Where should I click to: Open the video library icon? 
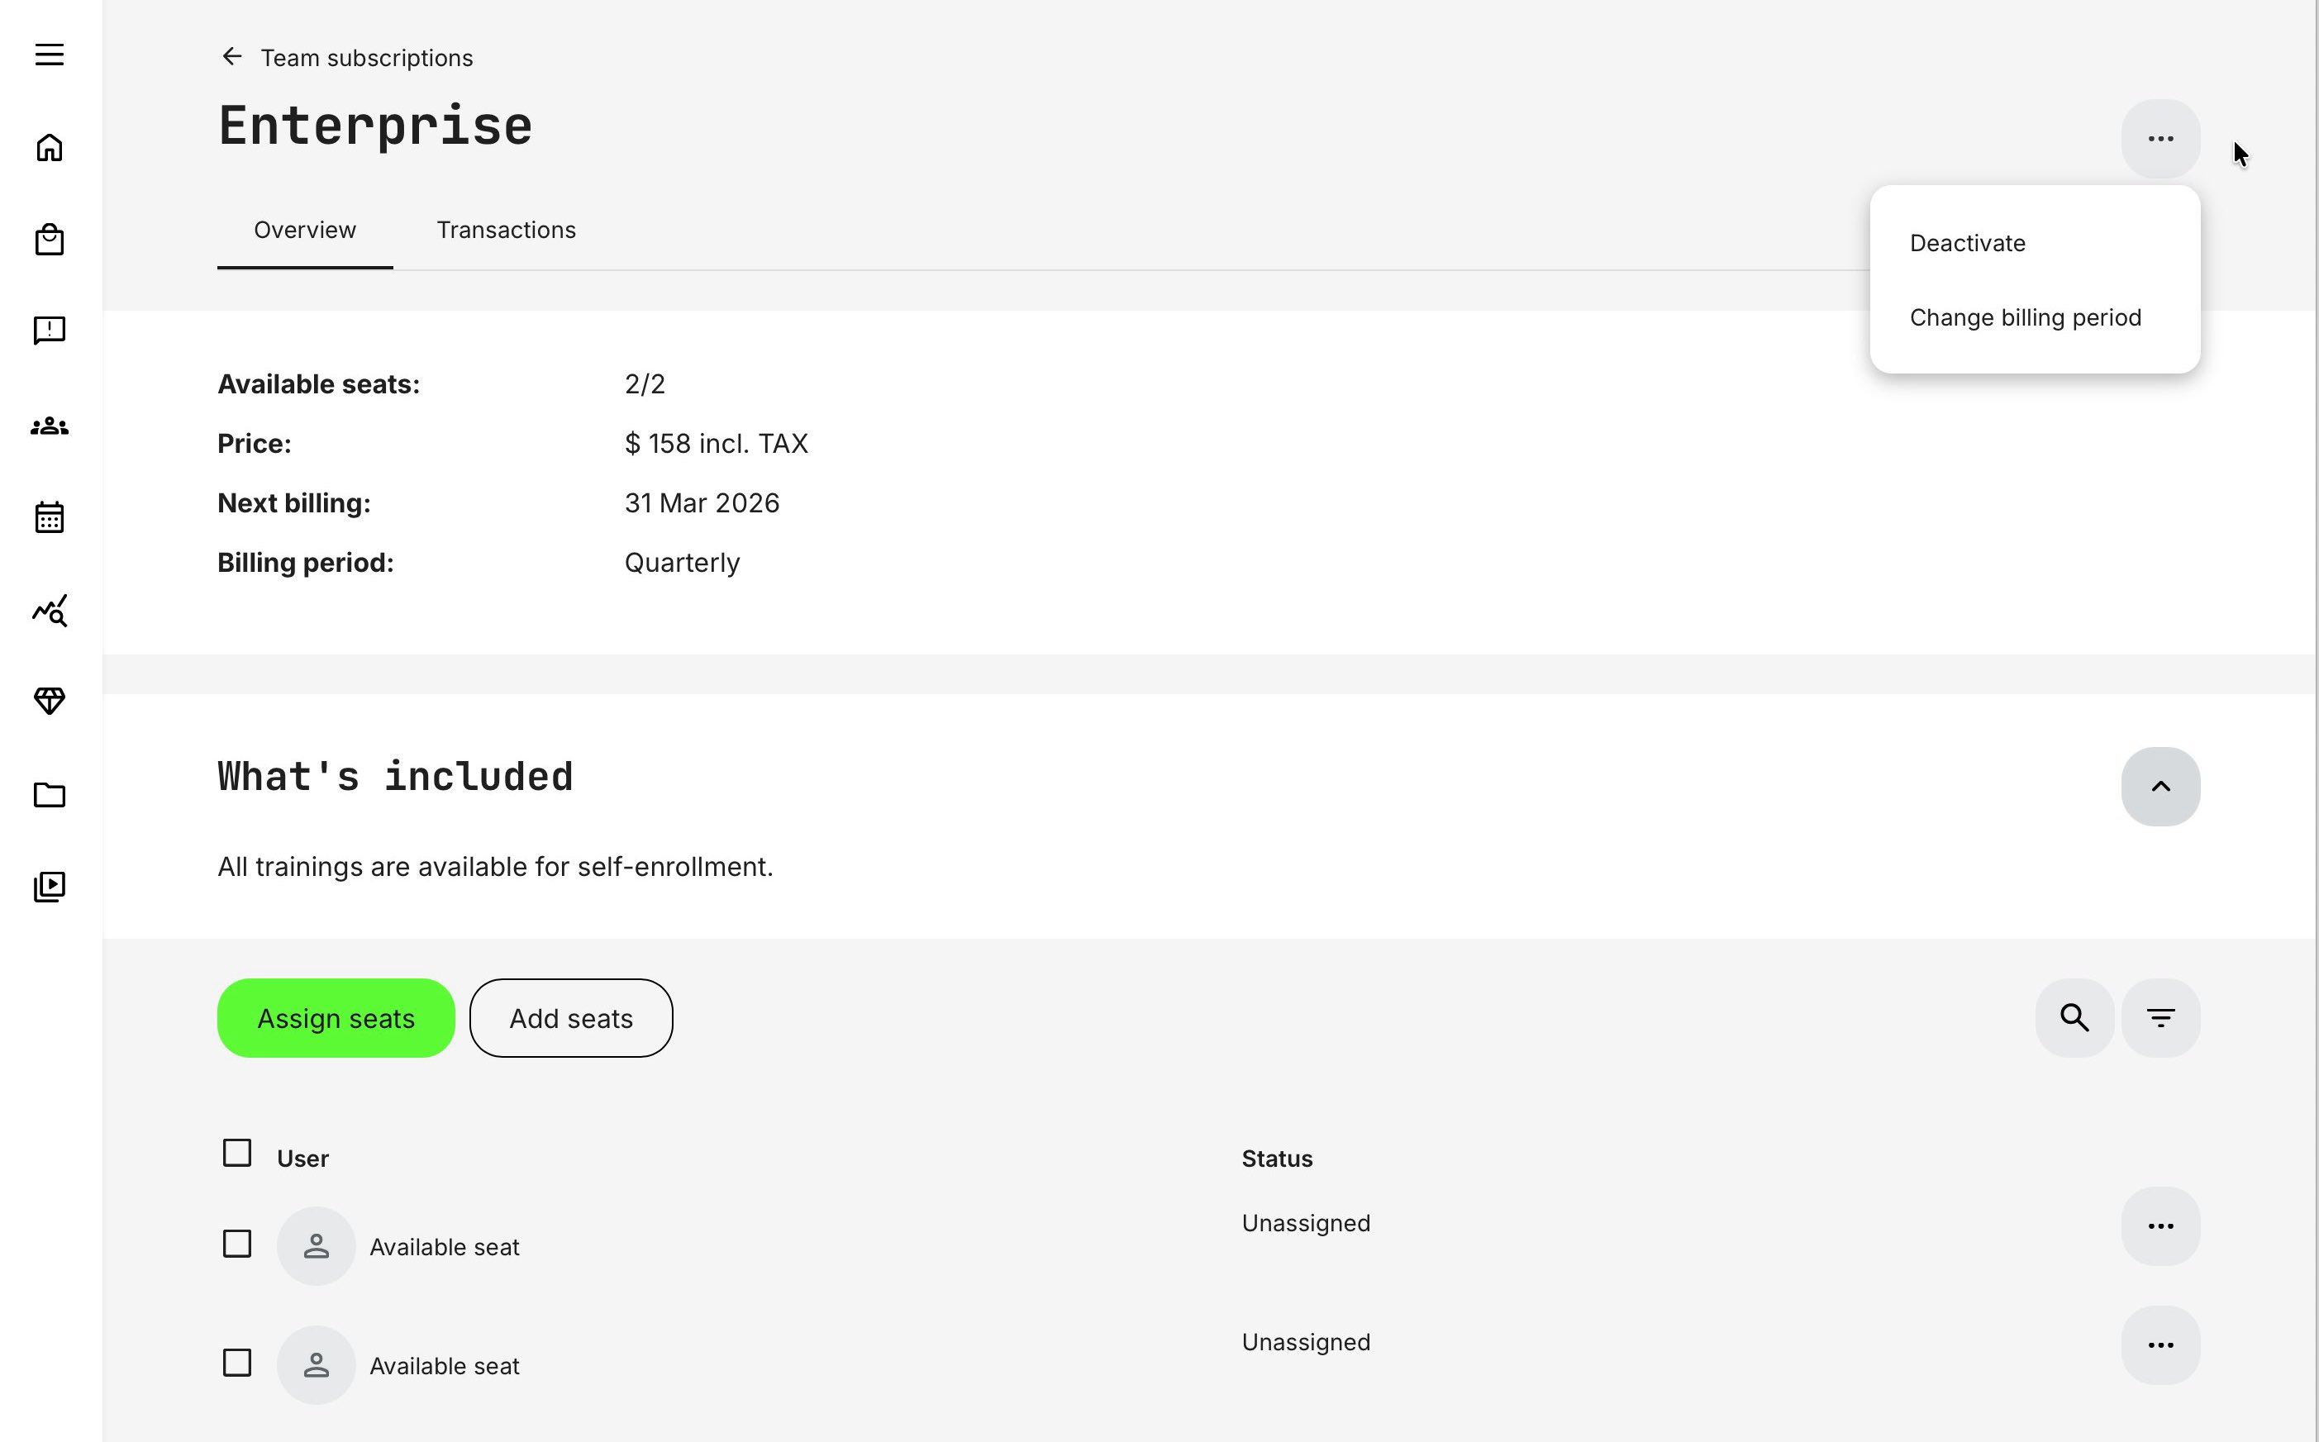[49, 885]
